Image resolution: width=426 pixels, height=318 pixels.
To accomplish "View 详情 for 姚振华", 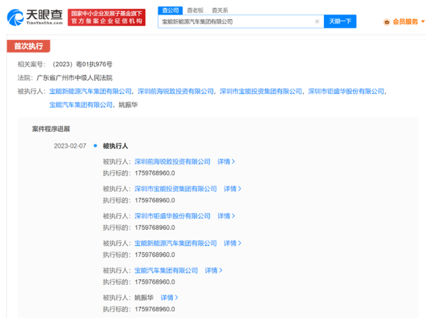I will 169,297.
